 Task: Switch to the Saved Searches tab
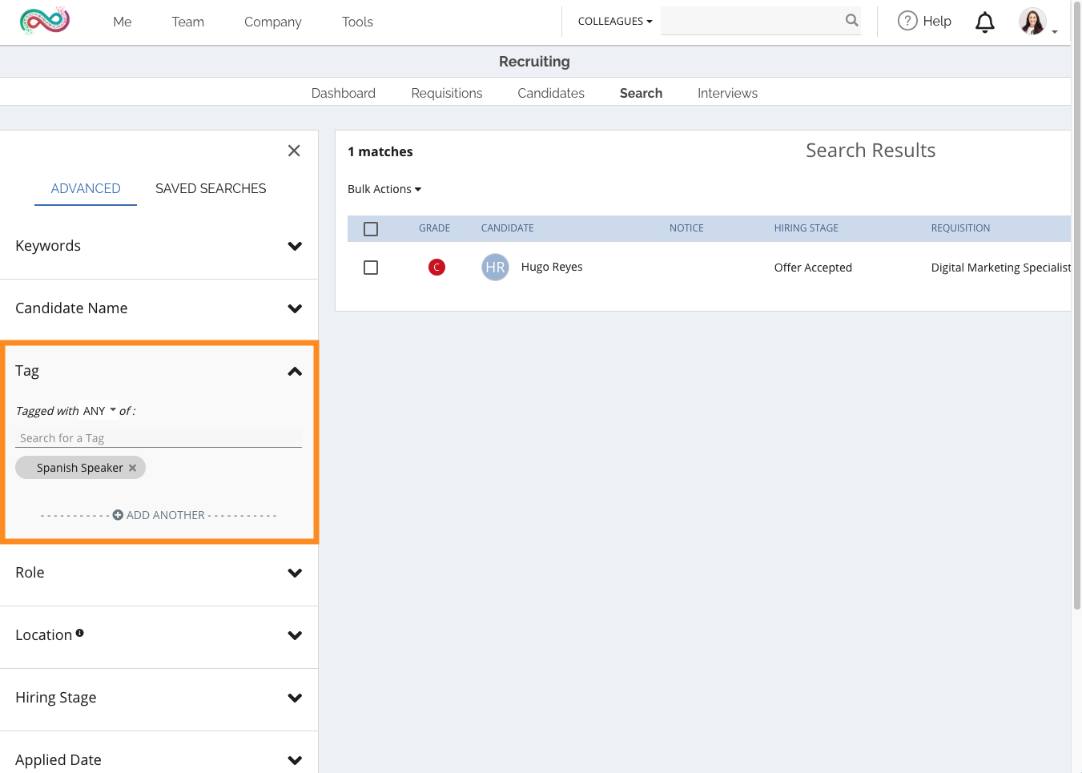tap(211, 188)
